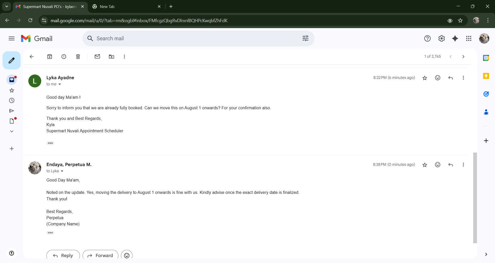Image resolution: width=495 pixels, height=263 pixels.
Task: Click the Compose pencil button
Action: pos(12,60)
